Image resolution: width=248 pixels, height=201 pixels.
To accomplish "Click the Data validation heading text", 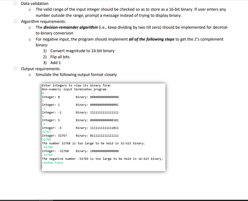I will click(x=34, y=3).
